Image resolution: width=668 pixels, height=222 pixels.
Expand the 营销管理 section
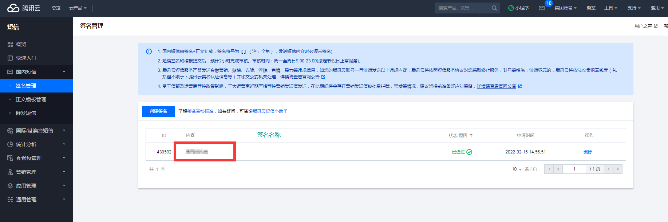pos(64,172)
